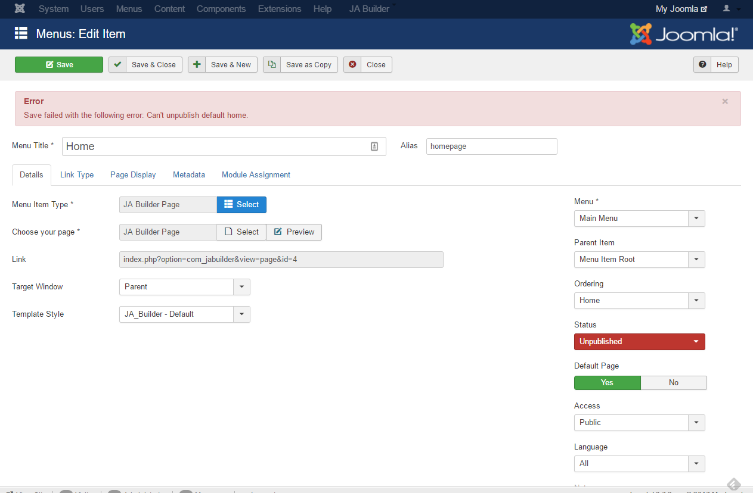Open the Components menu
The height and width of the screenshot is (493, 753).
tap(221, 9)
